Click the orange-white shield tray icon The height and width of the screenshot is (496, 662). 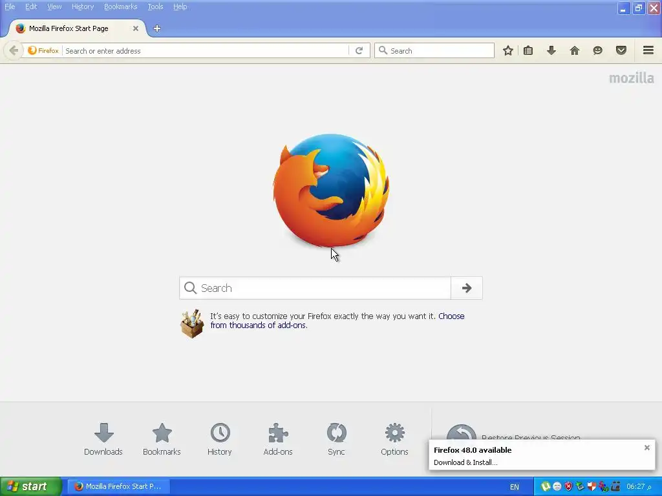[592, 486]
